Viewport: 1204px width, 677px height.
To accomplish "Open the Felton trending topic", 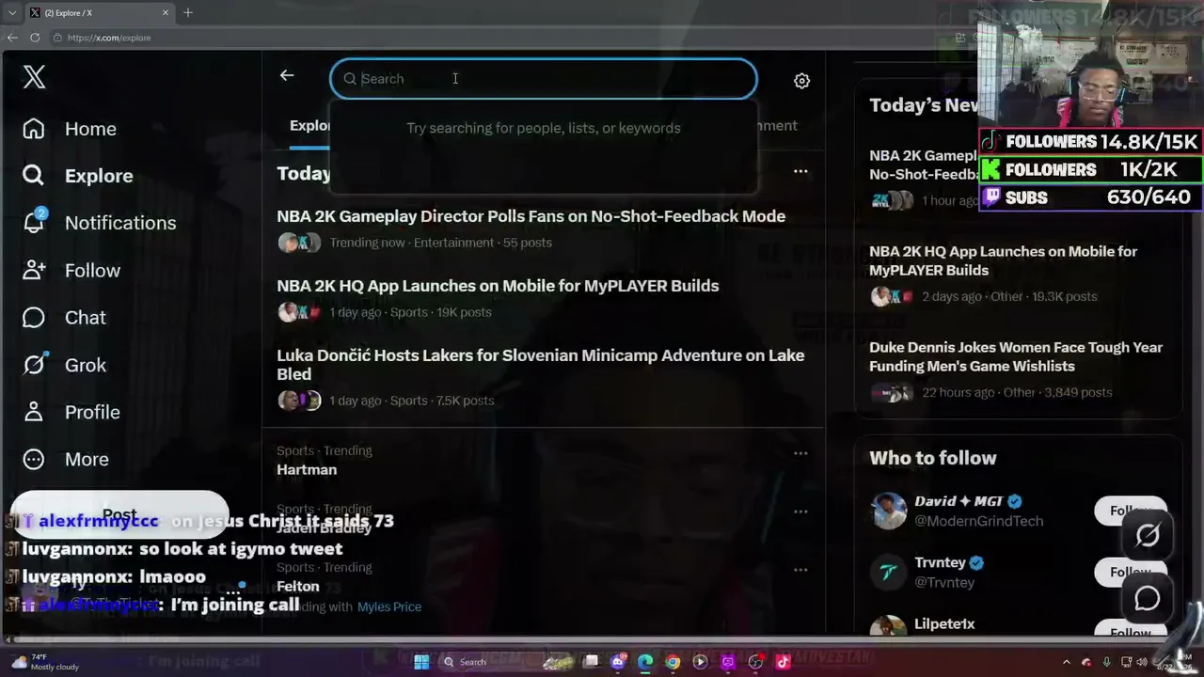I will pos(298,587).
